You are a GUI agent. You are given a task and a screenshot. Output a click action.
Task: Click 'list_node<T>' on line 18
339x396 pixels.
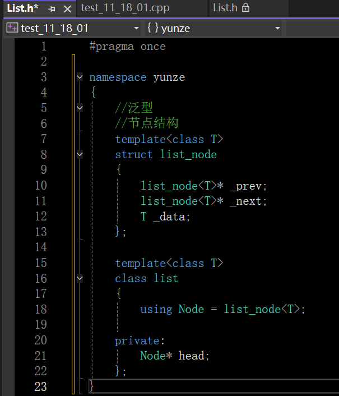pos(262,310)
